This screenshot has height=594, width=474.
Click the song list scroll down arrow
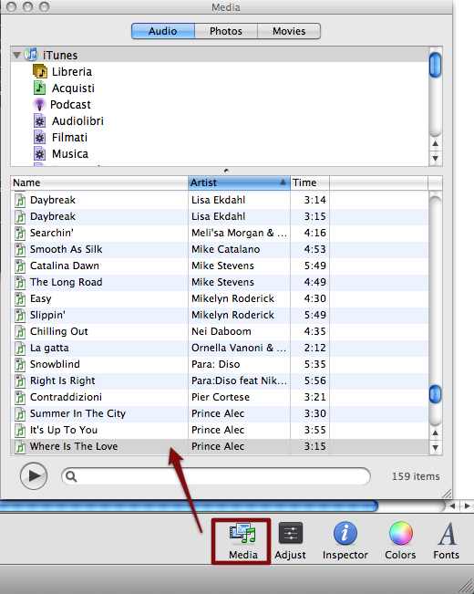pos(436,448)
